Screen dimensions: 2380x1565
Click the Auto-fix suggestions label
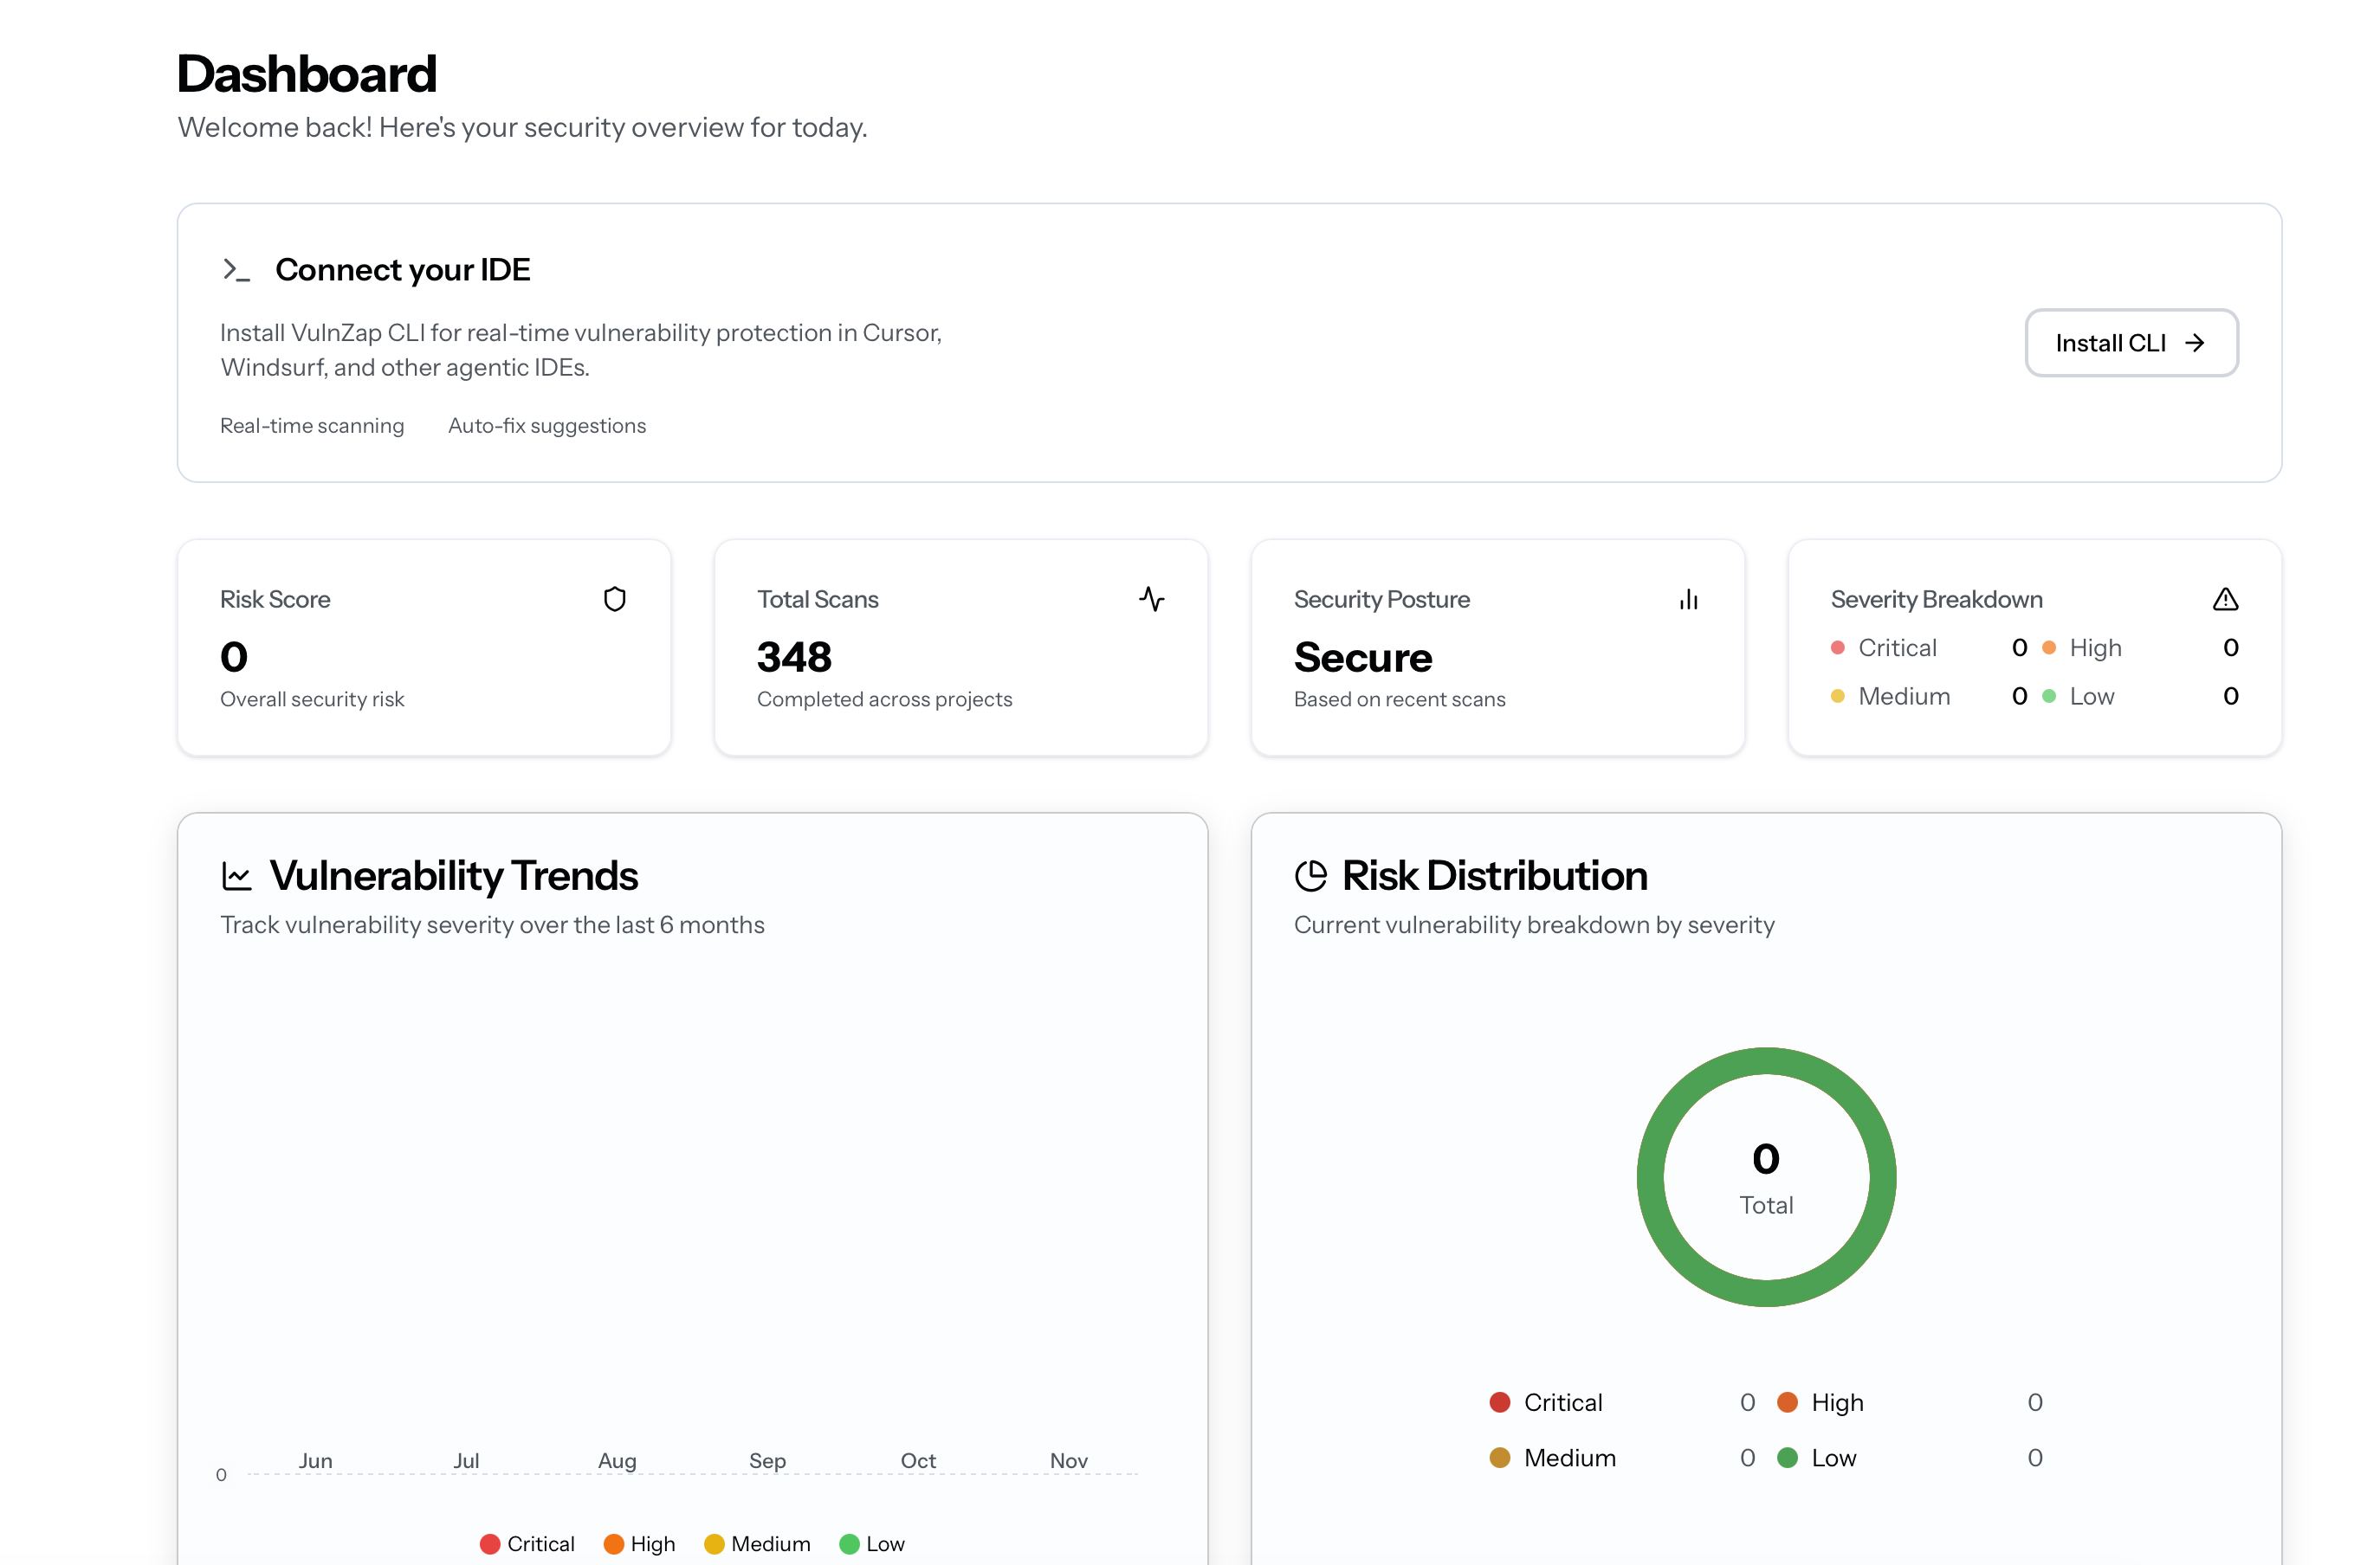[x=546, y=425]
